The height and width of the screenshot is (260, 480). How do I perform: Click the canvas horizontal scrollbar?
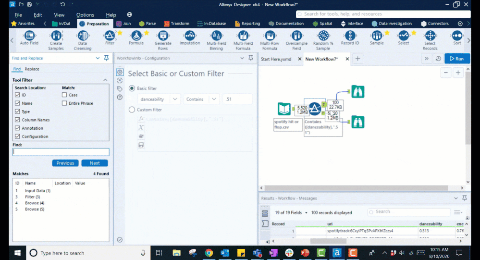357,188
